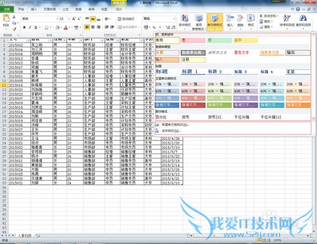Click the Increase Font Size icon
Screen dimensions: 317x244
[x=74, y=19]
